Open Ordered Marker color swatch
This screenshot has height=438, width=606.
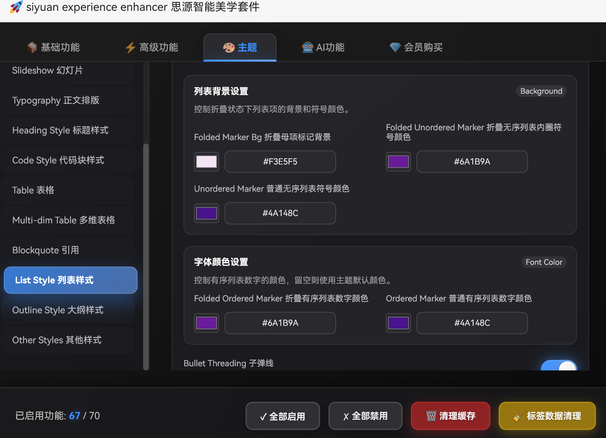[398, 323]
